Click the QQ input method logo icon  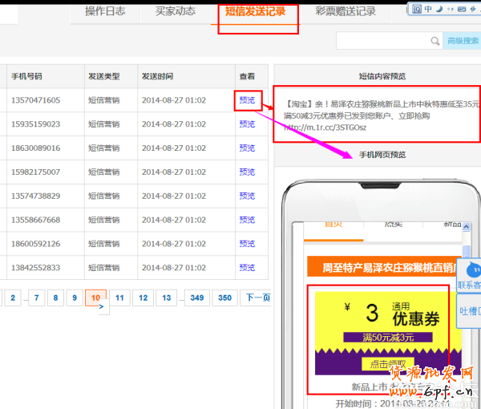click(x=416, y=9)
